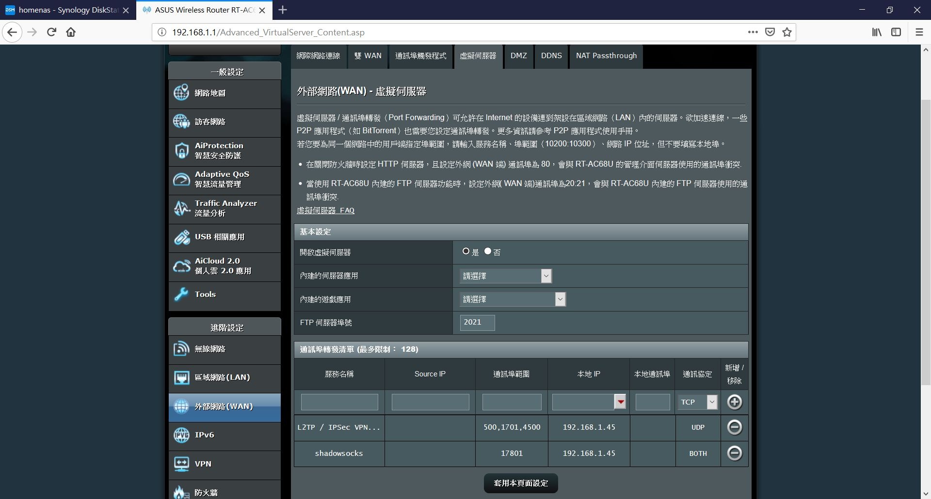Expand 內建的伺服器應用 dropdown

[x=505, y=276]
